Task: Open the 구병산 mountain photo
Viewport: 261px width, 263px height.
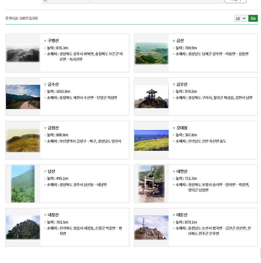Action: 23,53
